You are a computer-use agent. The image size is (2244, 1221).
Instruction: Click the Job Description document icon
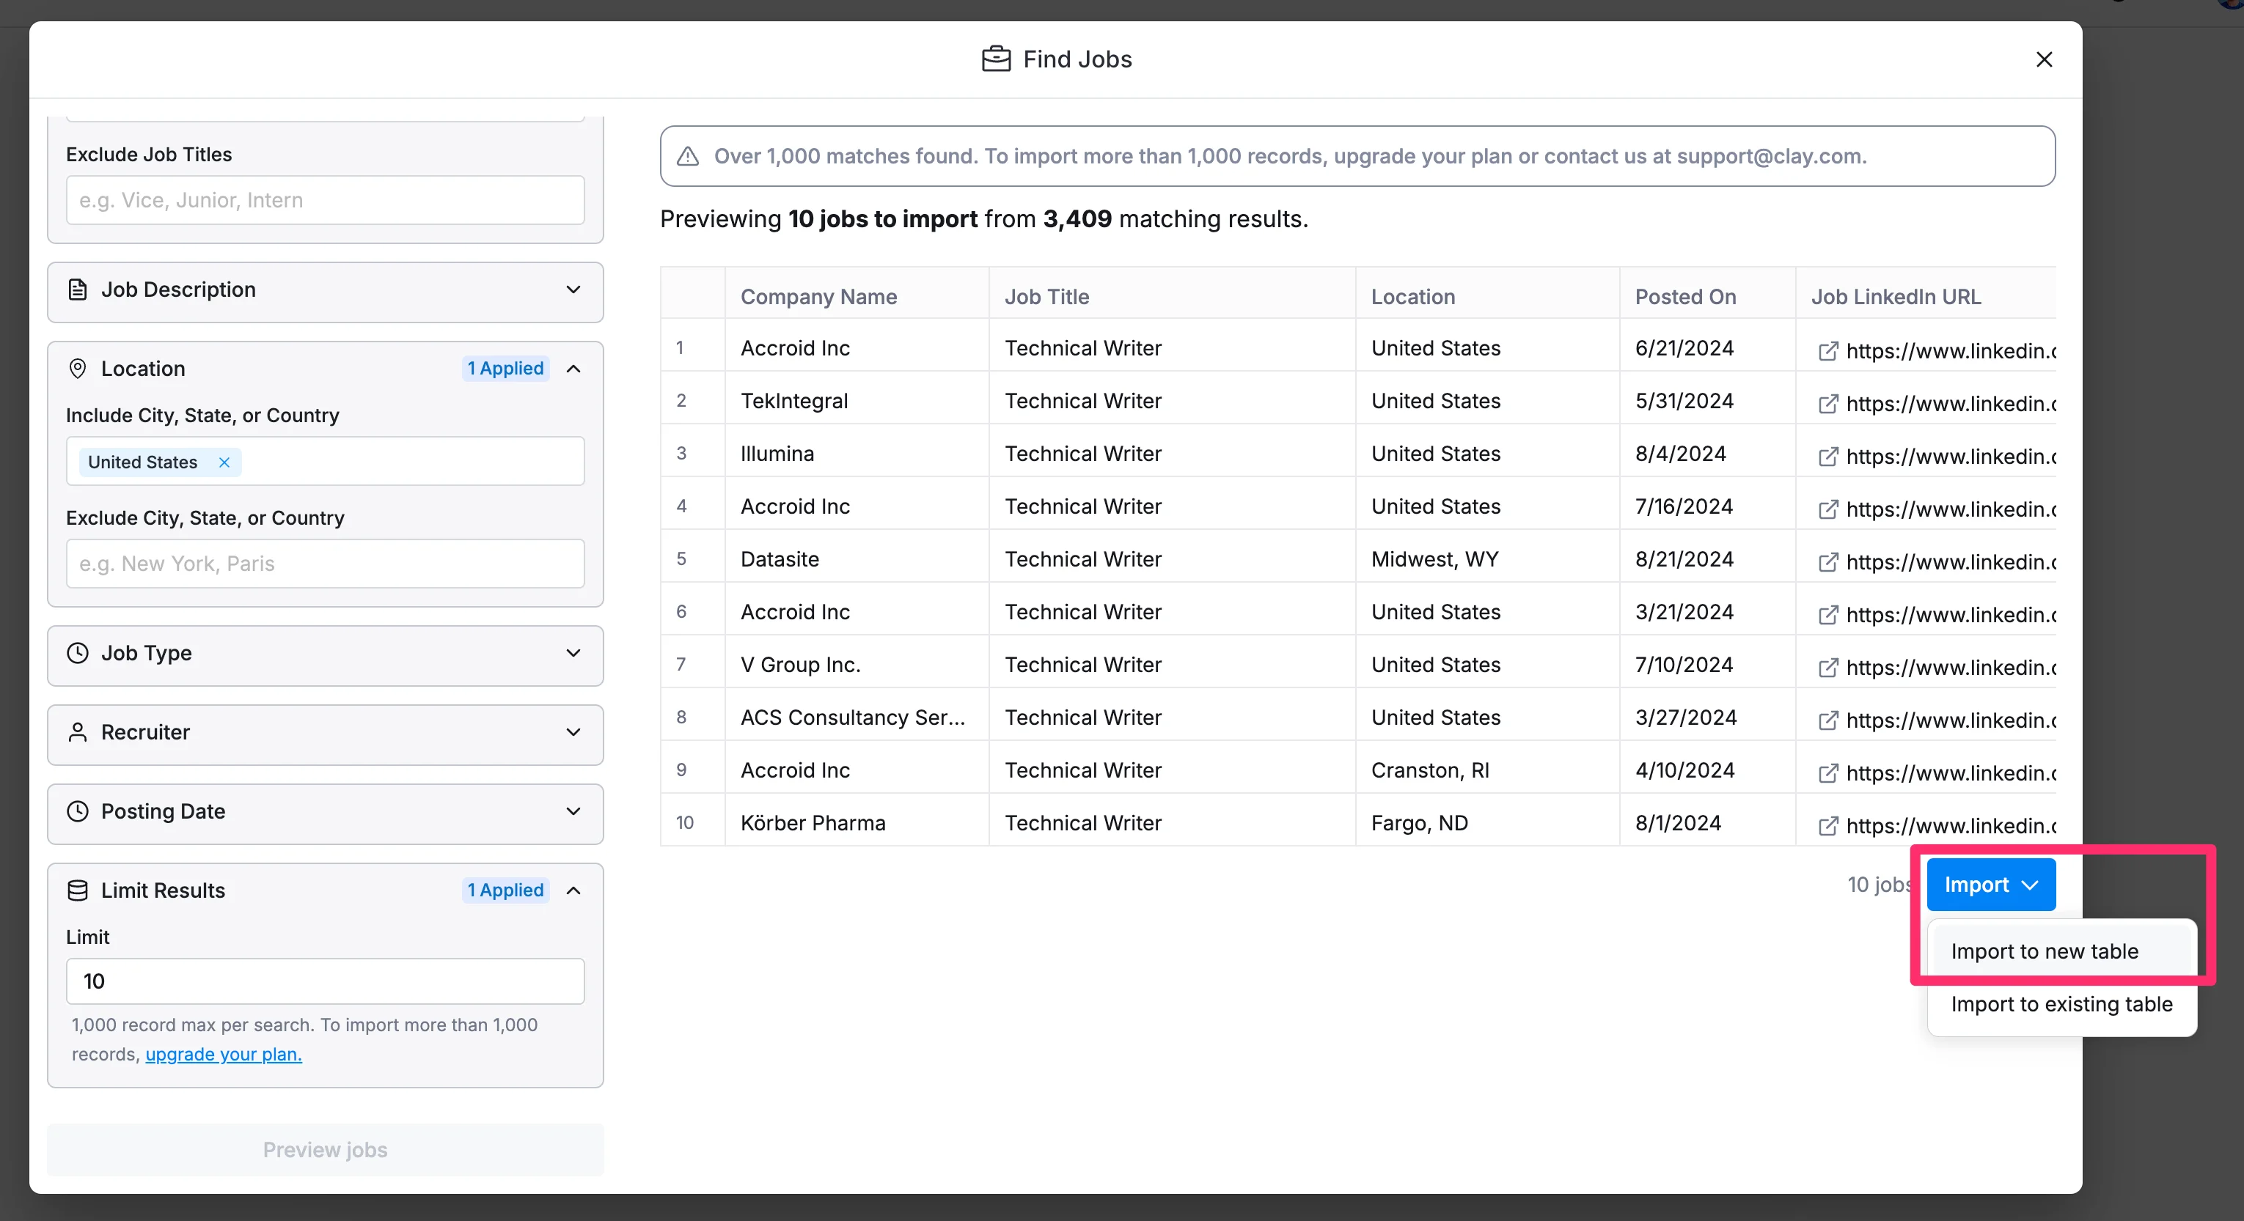coord(78,289)
